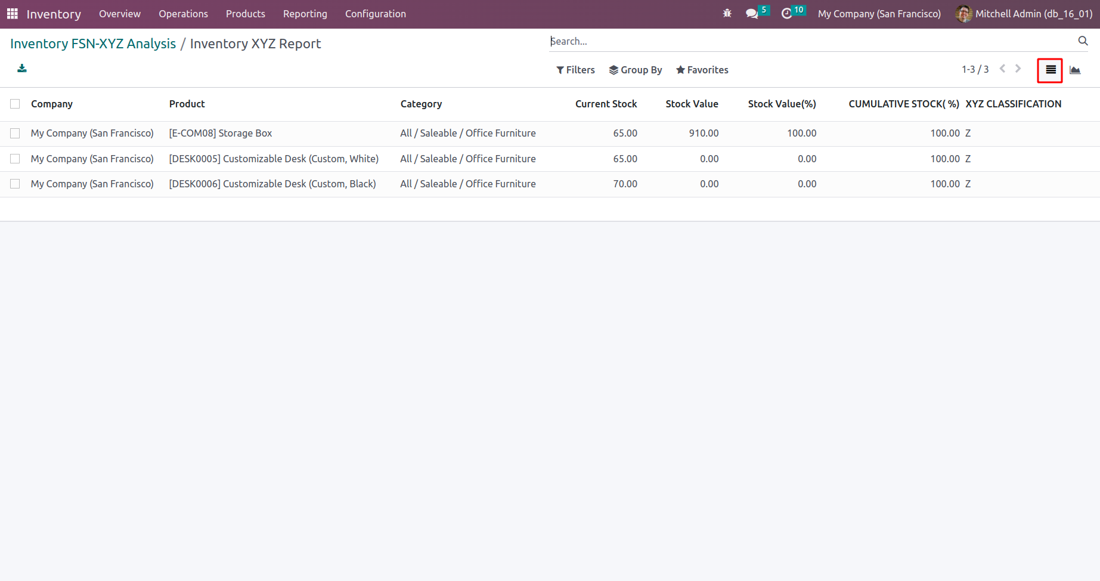
Task: Check the Storage Box row checkbox
Action: point(15,134)
